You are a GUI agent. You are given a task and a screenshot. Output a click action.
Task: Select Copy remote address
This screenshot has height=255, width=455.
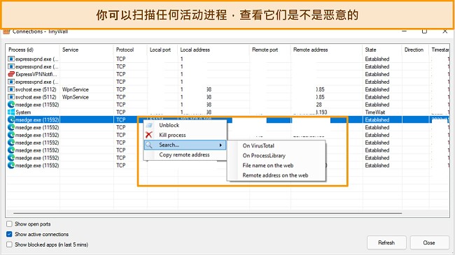pyautogui.click(x=184, y=154)
